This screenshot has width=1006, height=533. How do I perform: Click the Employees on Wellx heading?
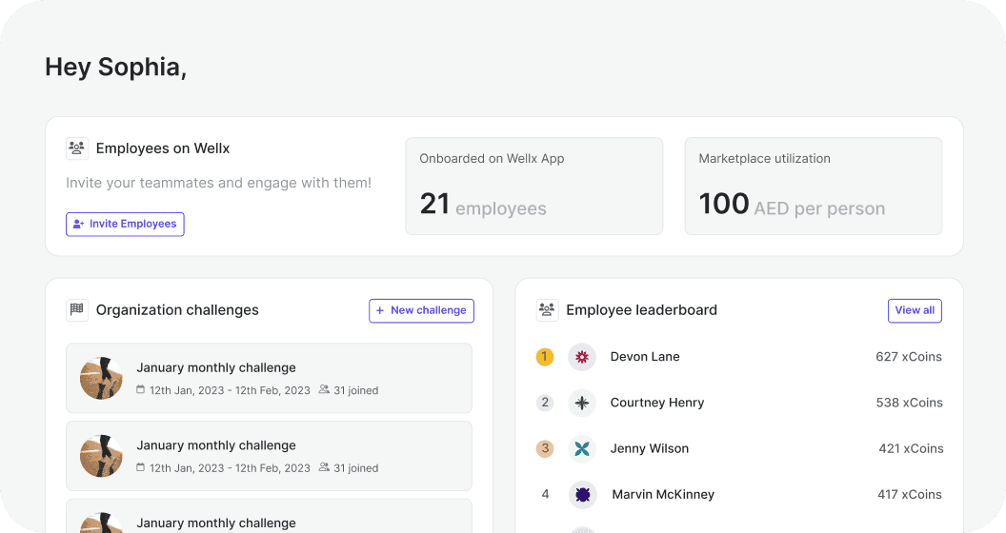(163, 148)
